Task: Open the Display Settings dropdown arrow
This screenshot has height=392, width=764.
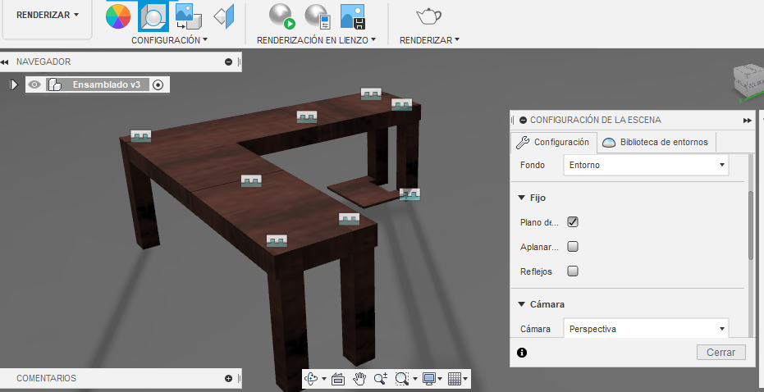Action: tap(440, 379)
